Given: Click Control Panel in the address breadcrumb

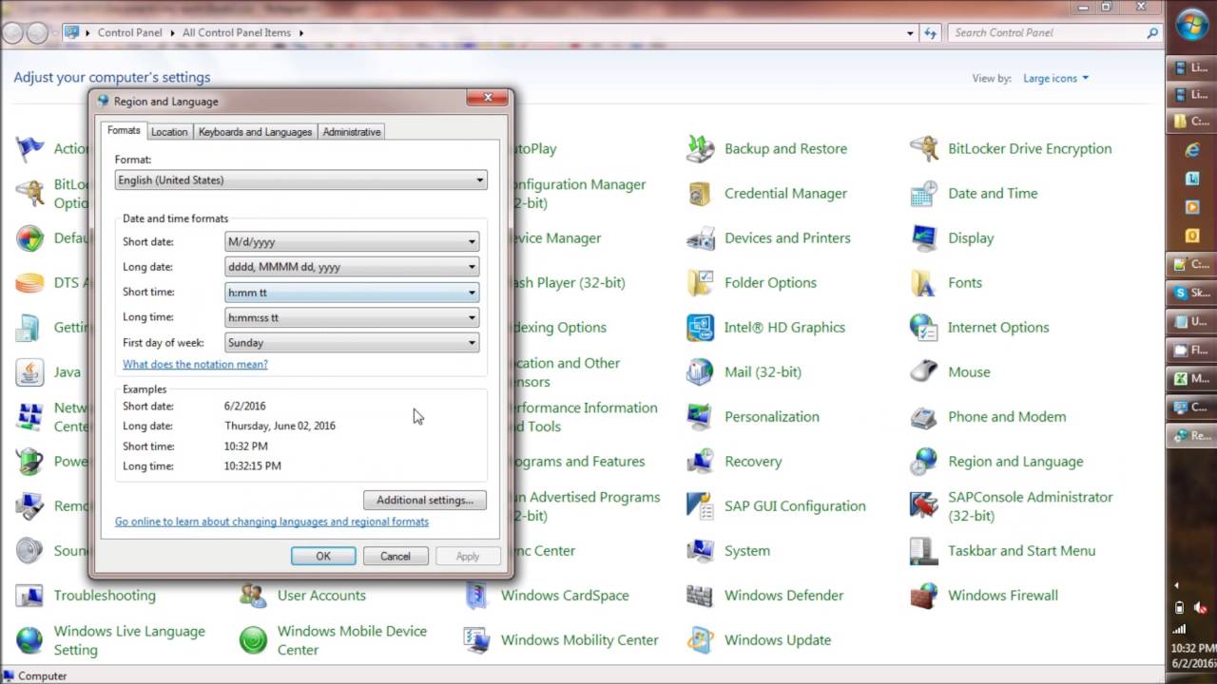Looking at the screenshot, I should click(x=130, y=32).
